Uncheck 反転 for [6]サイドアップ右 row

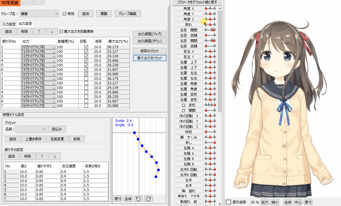[x=86, y=74]
